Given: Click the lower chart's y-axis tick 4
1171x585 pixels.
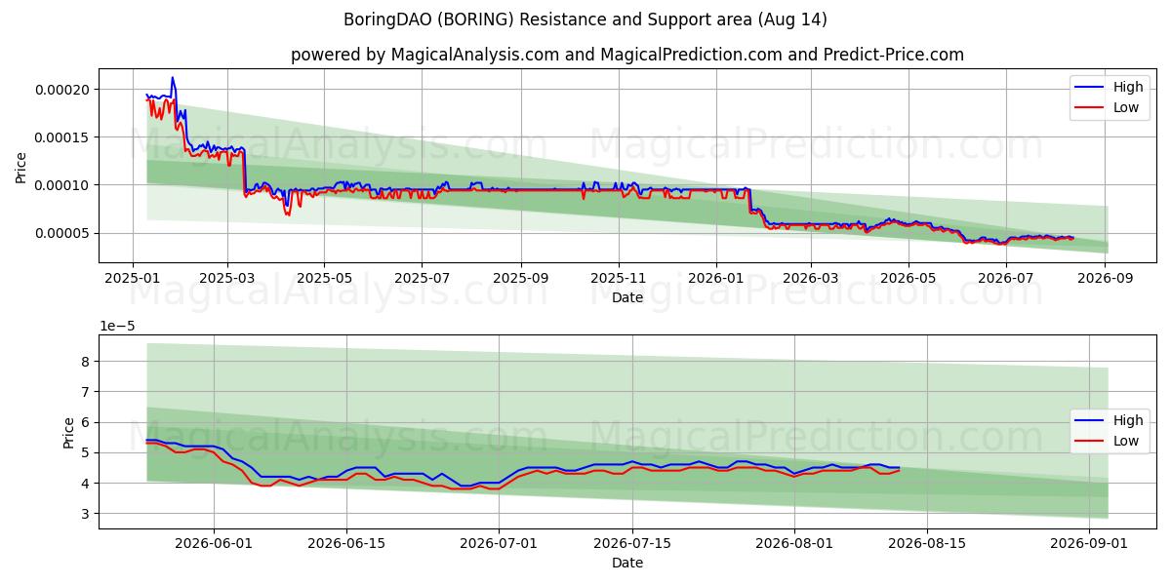Looking at the screenshot, I should (x=85, y=484).
